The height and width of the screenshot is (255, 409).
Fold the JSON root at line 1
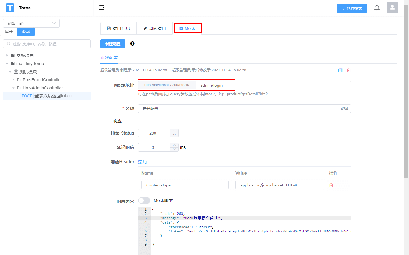pyautogui.click(x=149, y=209)
